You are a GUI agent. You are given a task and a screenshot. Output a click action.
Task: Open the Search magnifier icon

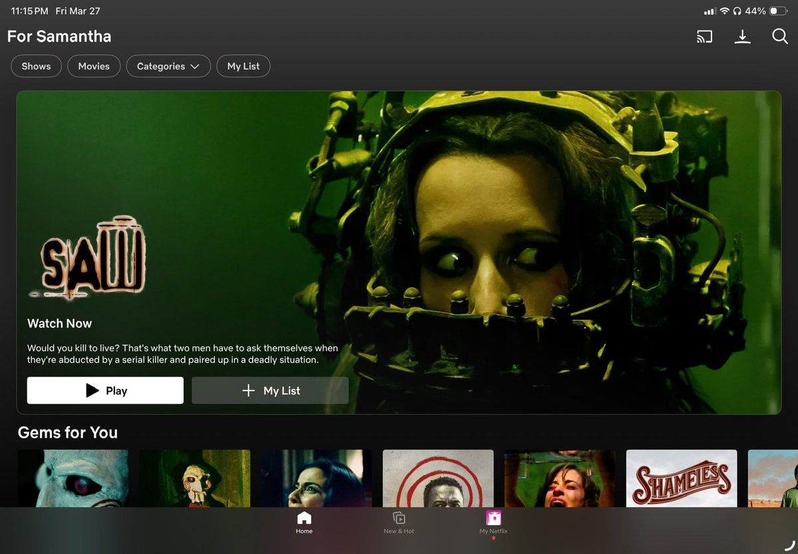pos(780,37)
